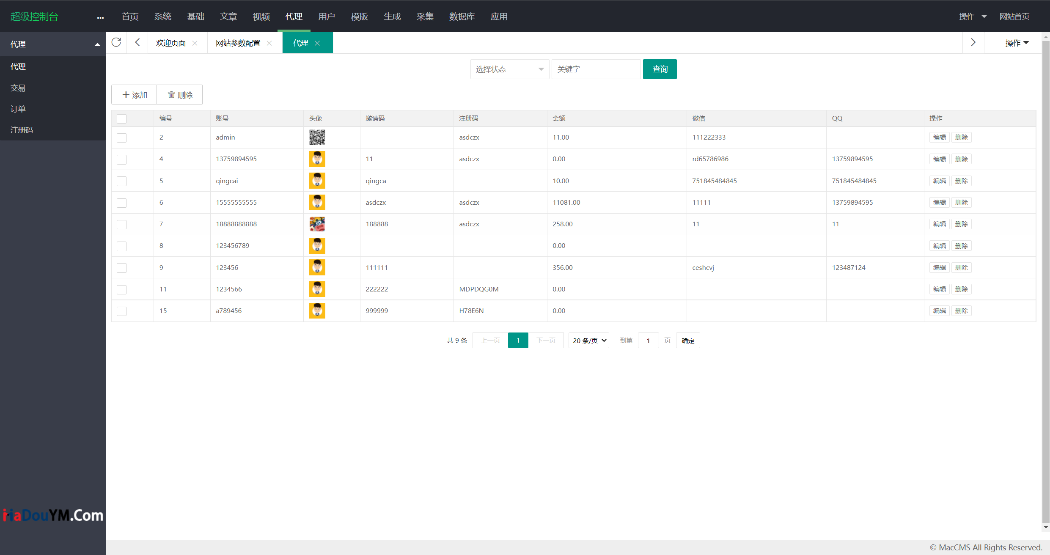Check the row checkbox for admin
Viewport: 1050px width, 555px height.
(122, 137)
